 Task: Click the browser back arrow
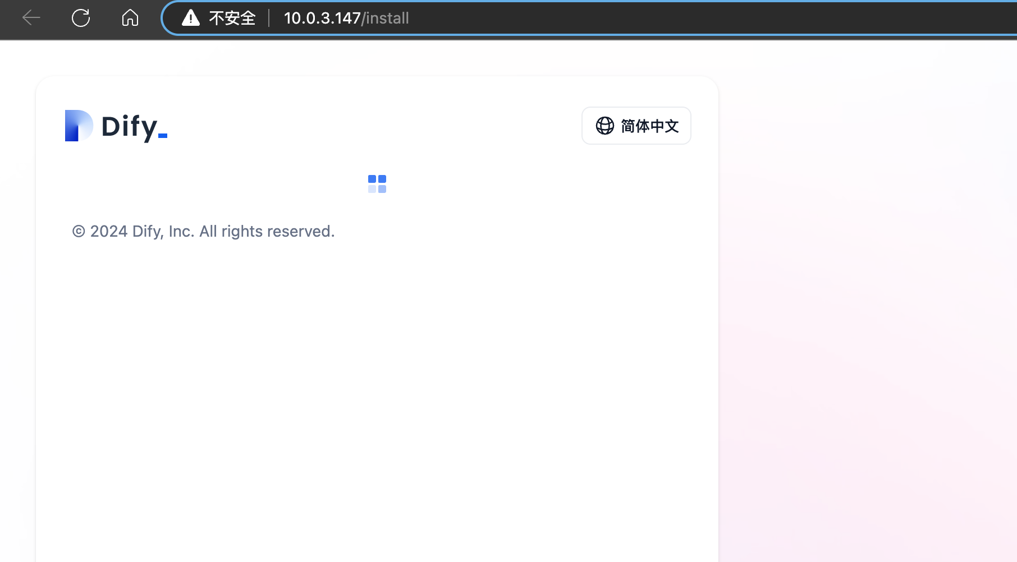point(31,18)
